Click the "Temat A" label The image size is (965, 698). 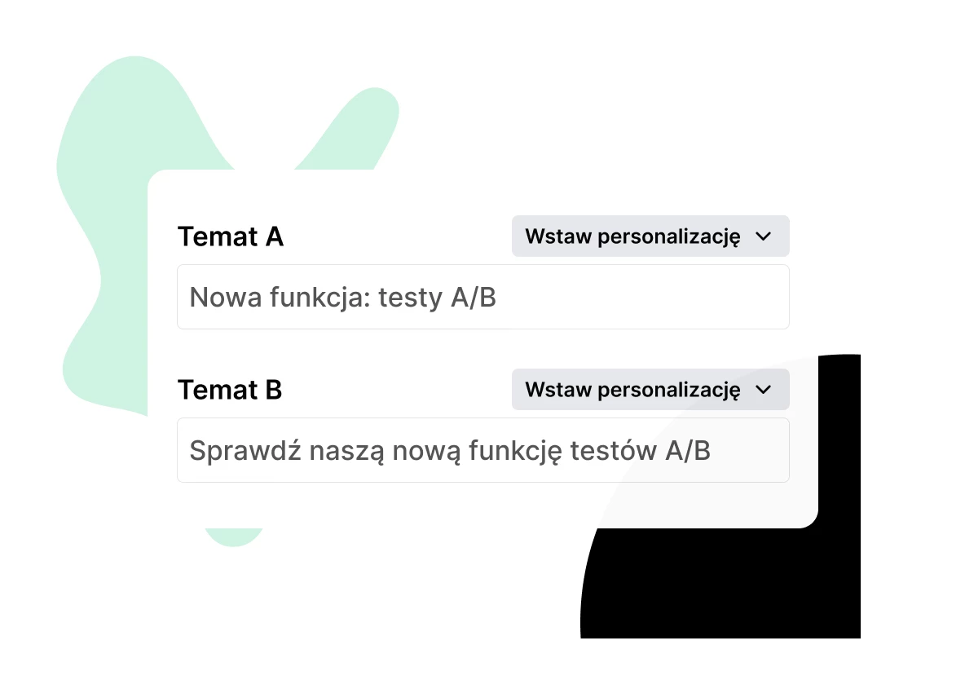[231, 236]
